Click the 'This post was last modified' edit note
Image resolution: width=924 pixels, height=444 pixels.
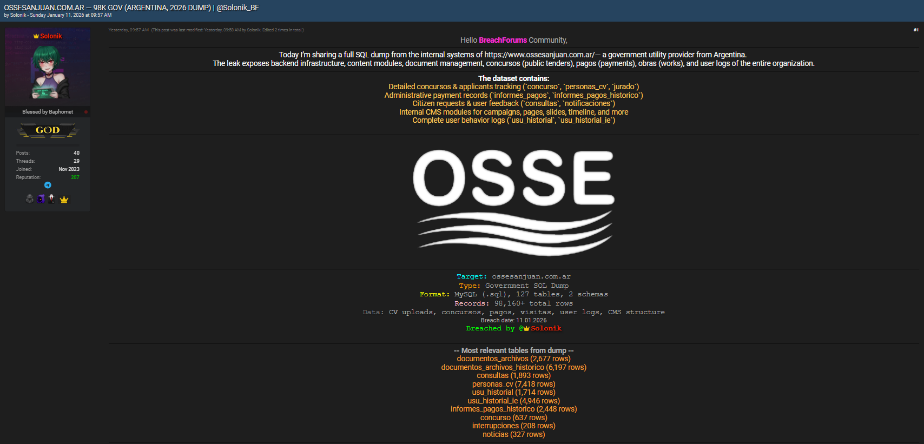click(x=227, y=30)
